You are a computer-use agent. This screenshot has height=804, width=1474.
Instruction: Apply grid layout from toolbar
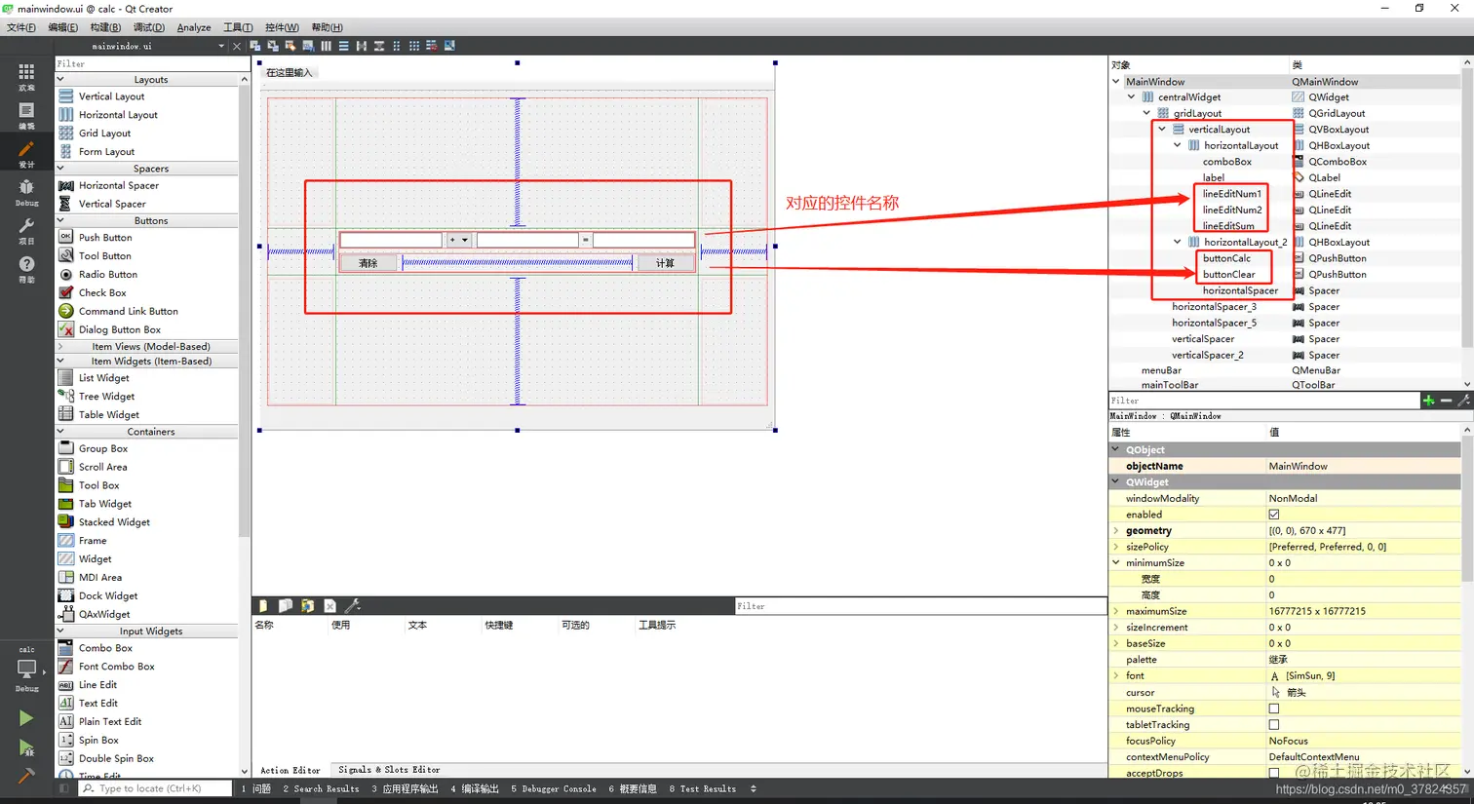pos(414,46)
